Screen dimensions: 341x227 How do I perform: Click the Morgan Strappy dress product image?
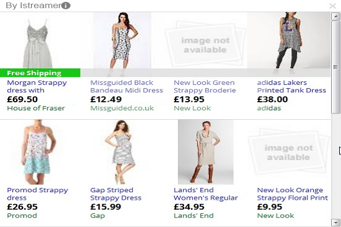pos(37,43)
